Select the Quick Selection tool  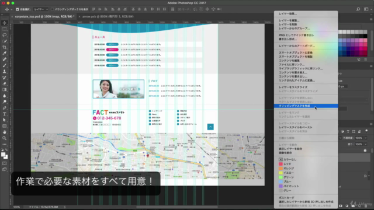pos(4,41)
